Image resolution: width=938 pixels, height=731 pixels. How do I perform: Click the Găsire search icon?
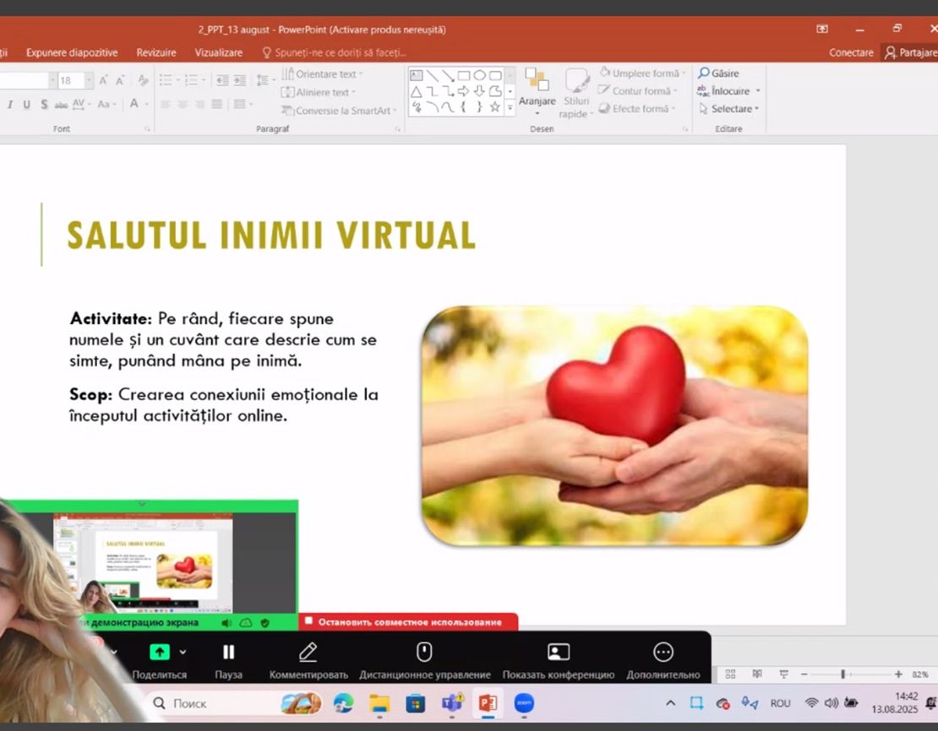pos(704,73)
